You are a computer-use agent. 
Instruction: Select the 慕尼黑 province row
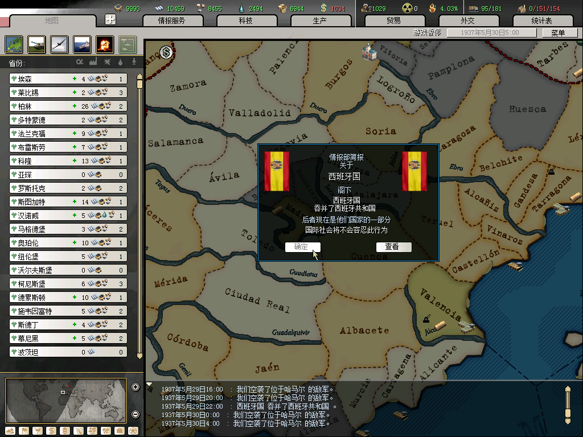(68, 338)
